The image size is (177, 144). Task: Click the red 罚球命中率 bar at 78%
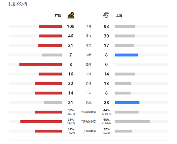(41, 122)
